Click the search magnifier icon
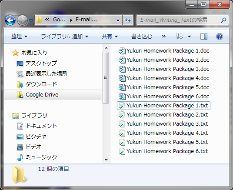Screen dimensions: 233x190 223,20
